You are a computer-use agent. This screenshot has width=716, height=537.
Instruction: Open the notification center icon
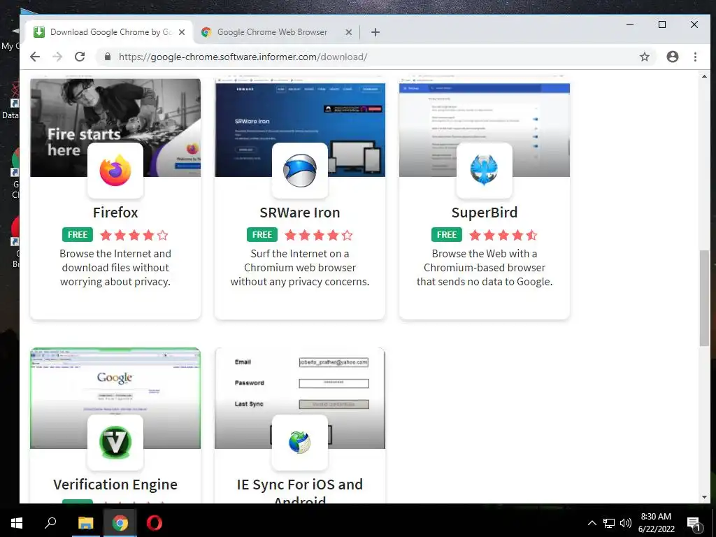[x=693, y=523]
